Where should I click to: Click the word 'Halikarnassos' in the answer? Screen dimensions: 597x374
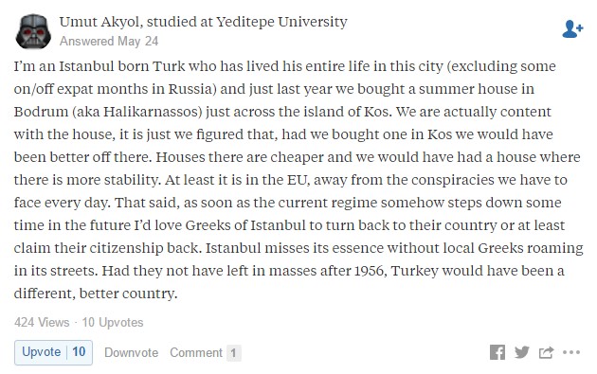pyautogui.click(x=153, y=112)
